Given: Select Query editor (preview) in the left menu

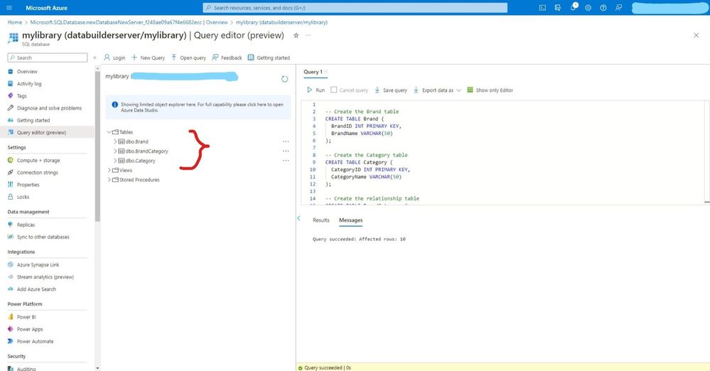Looking at the screenshot, I should click(x=47, y=133).
